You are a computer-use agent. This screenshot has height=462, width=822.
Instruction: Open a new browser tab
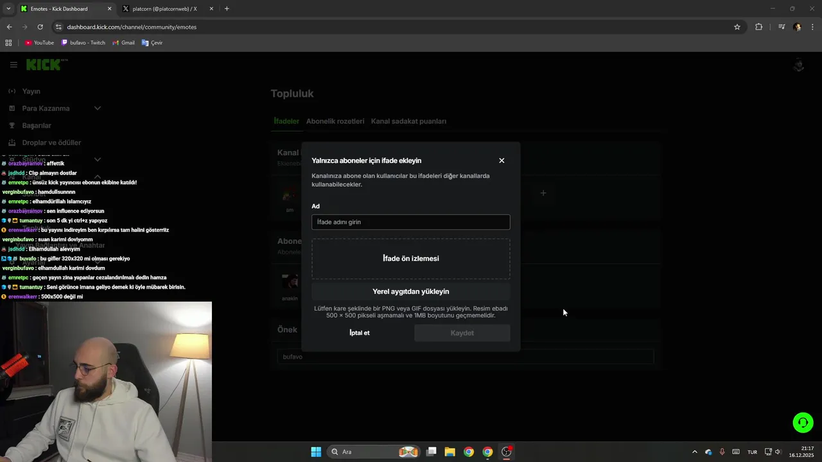227,9
